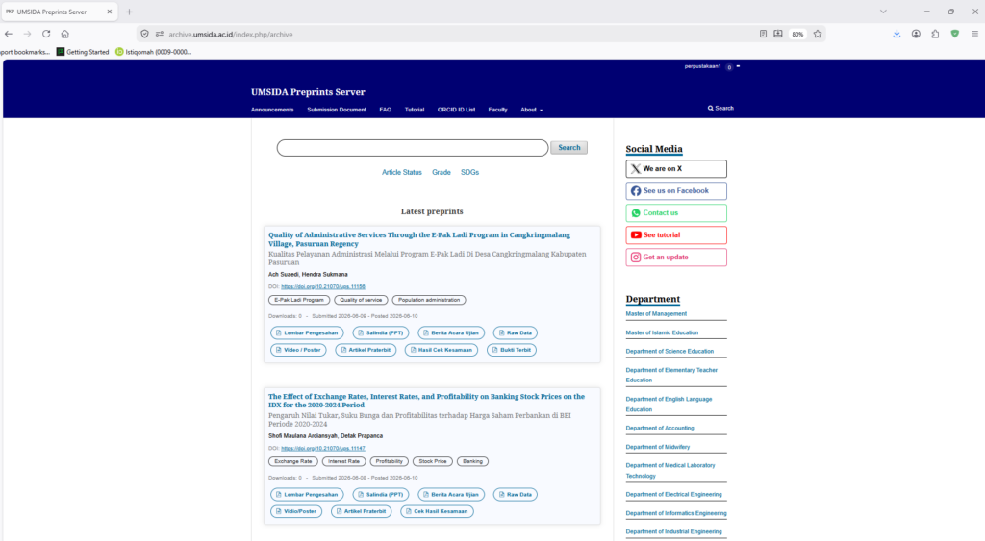This screenshot has width=985, height=541.
Task: Open the Faculty menu item
Action: (x=497, y=110)
